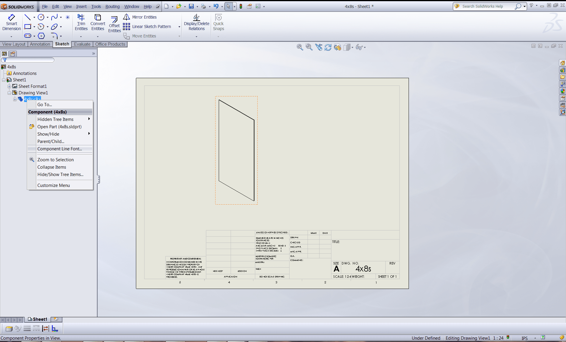Open the Insert menu
Screen dimensions: 566x342
(81, 6)
